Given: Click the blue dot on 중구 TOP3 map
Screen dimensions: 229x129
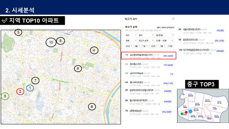Looking at the screenshot, I should [x=190, y=111].
